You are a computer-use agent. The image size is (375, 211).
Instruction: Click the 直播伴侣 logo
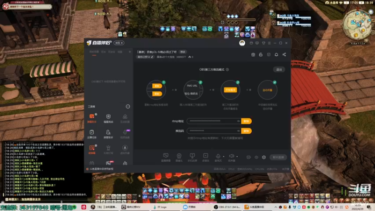(99, 43)
